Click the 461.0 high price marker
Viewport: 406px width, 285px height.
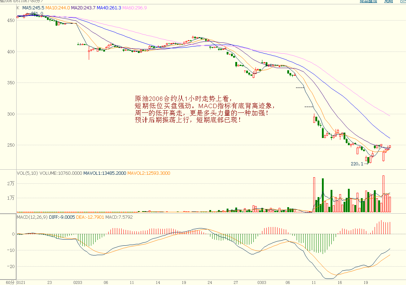point(37,14)
